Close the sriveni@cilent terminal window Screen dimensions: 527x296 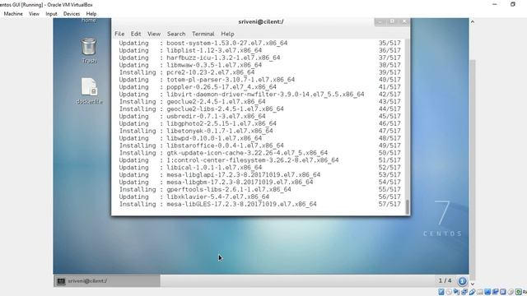tap(404, 22)
